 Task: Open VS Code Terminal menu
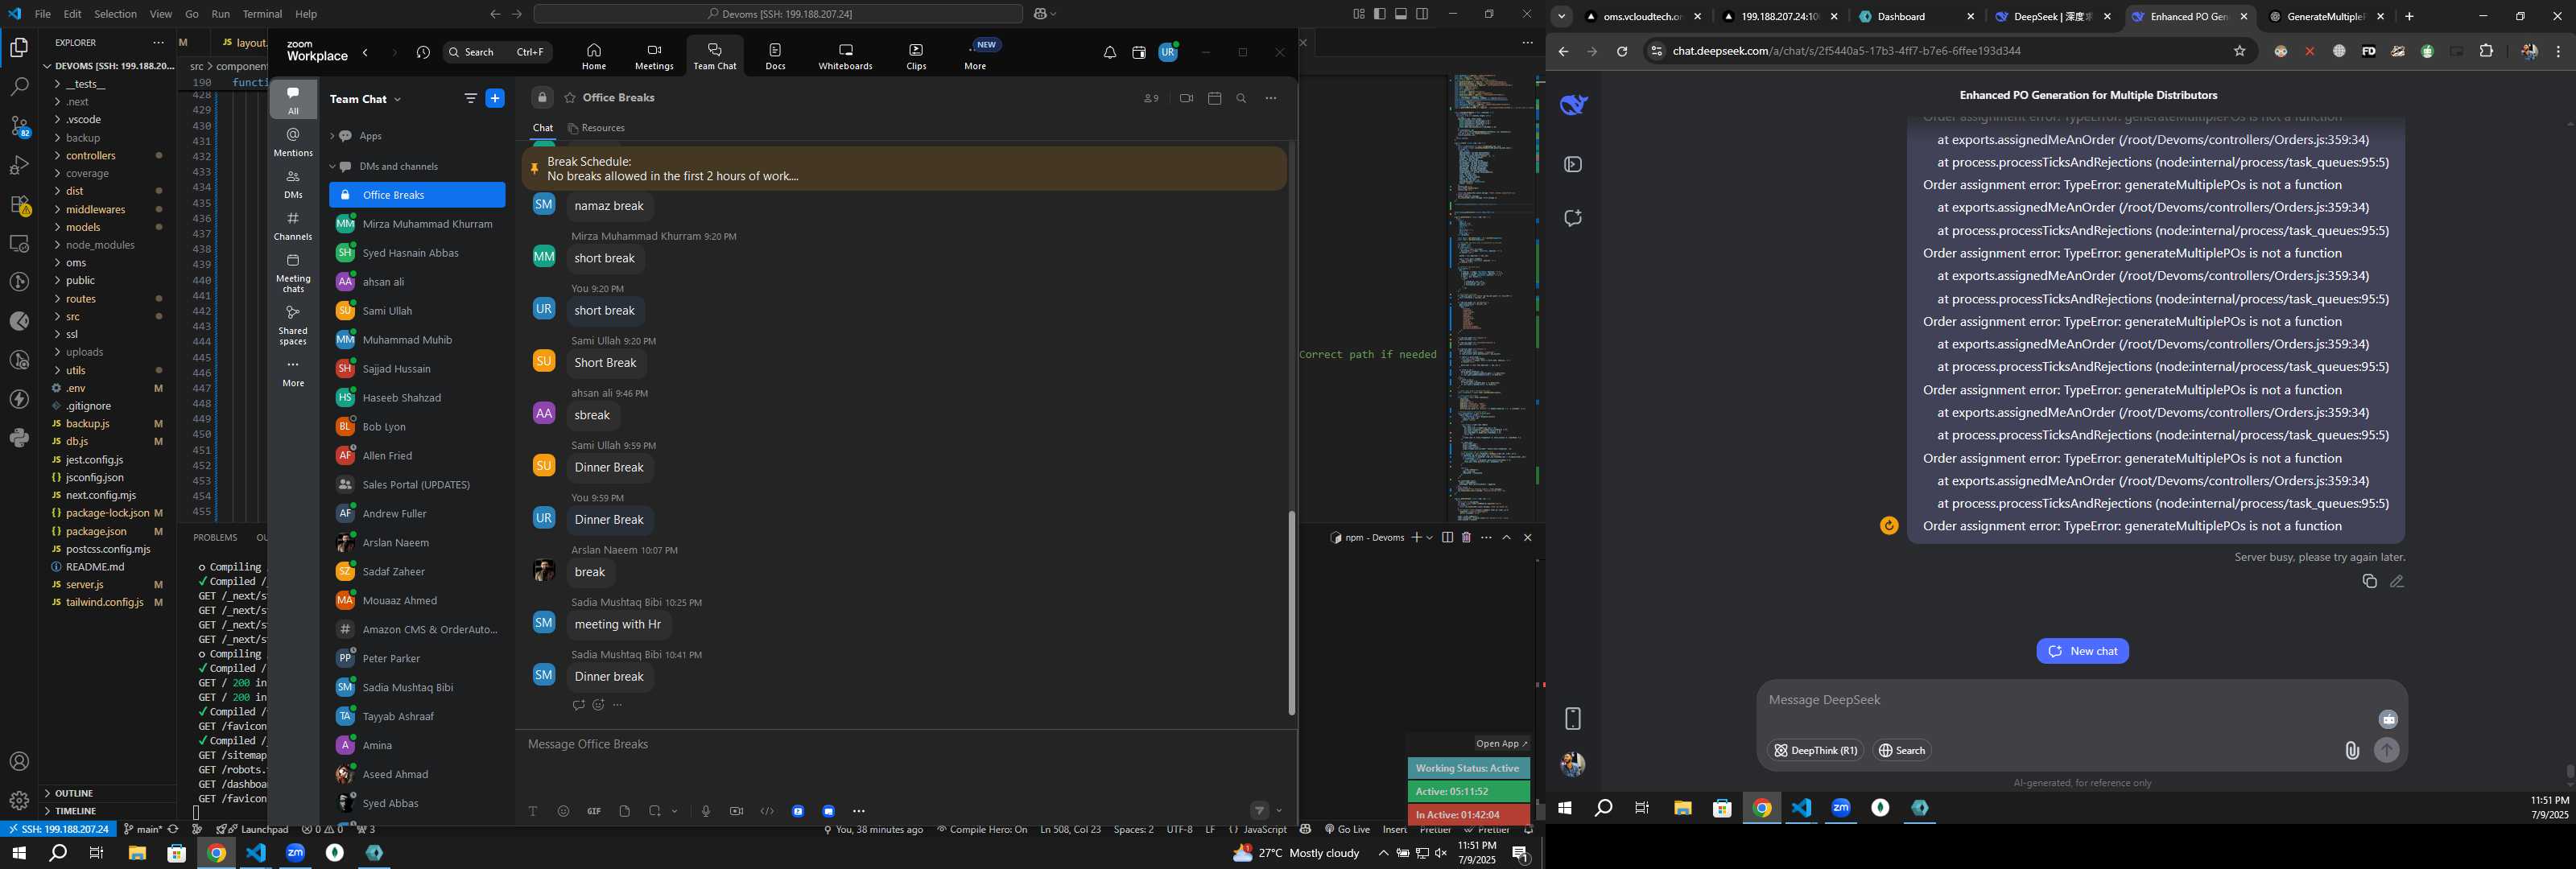pos(262,14)
